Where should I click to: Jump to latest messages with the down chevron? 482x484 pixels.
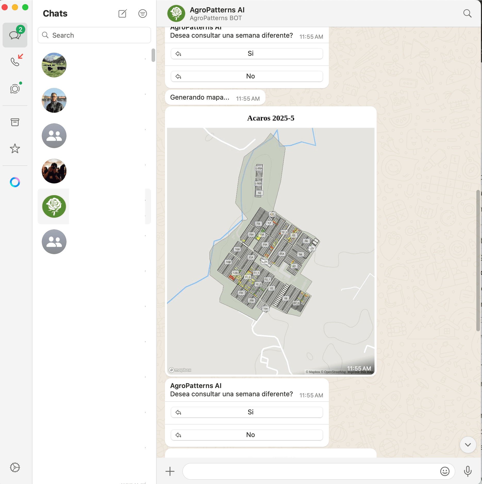tap(468, 445)
